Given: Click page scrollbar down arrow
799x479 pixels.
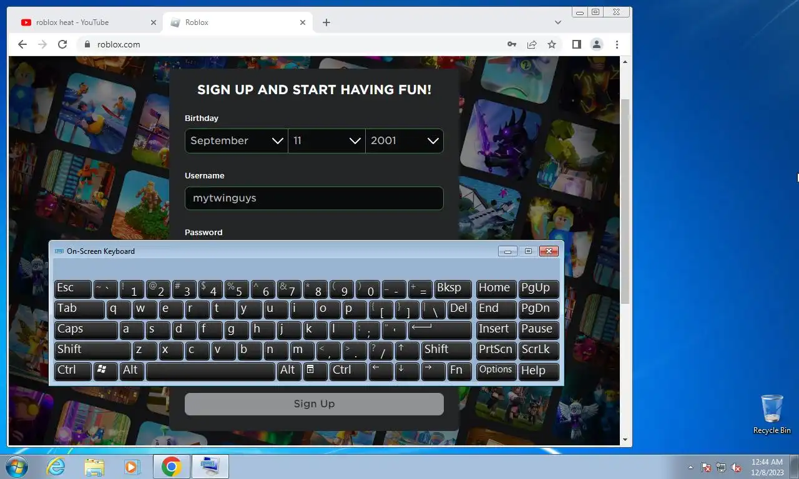Looking at the screenshot, I should [625, 440].
